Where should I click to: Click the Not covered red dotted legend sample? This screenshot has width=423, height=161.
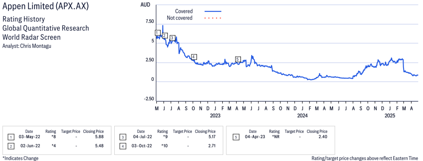pos(213,18)
